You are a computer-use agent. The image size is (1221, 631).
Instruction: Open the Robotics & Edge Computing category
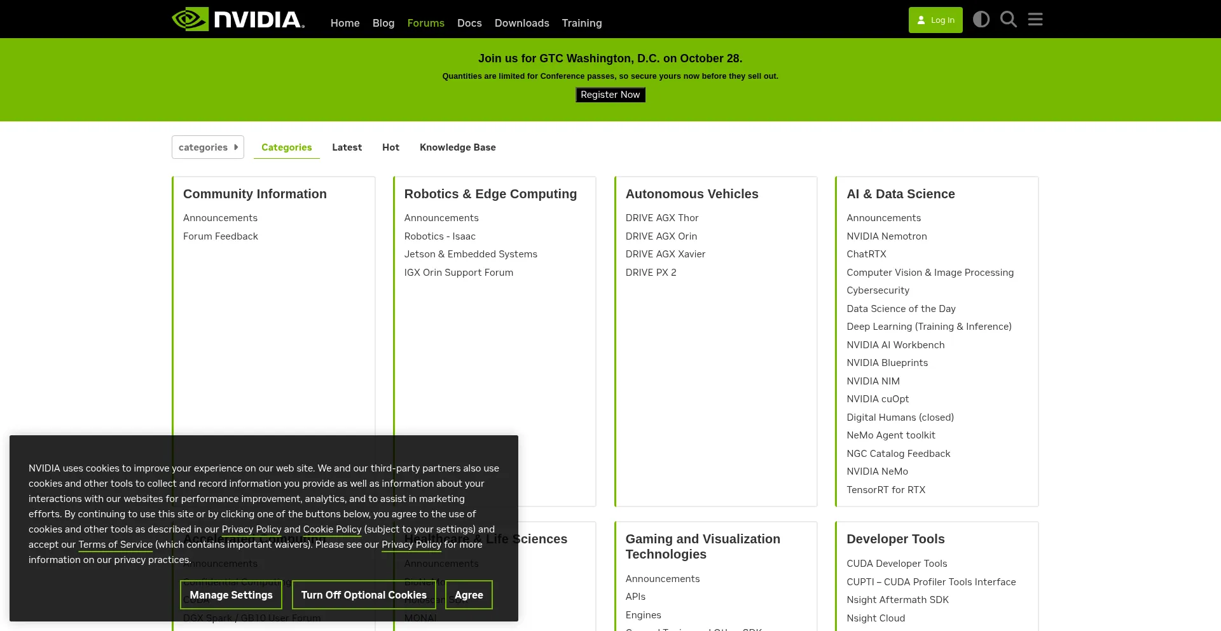pos(490,194)
